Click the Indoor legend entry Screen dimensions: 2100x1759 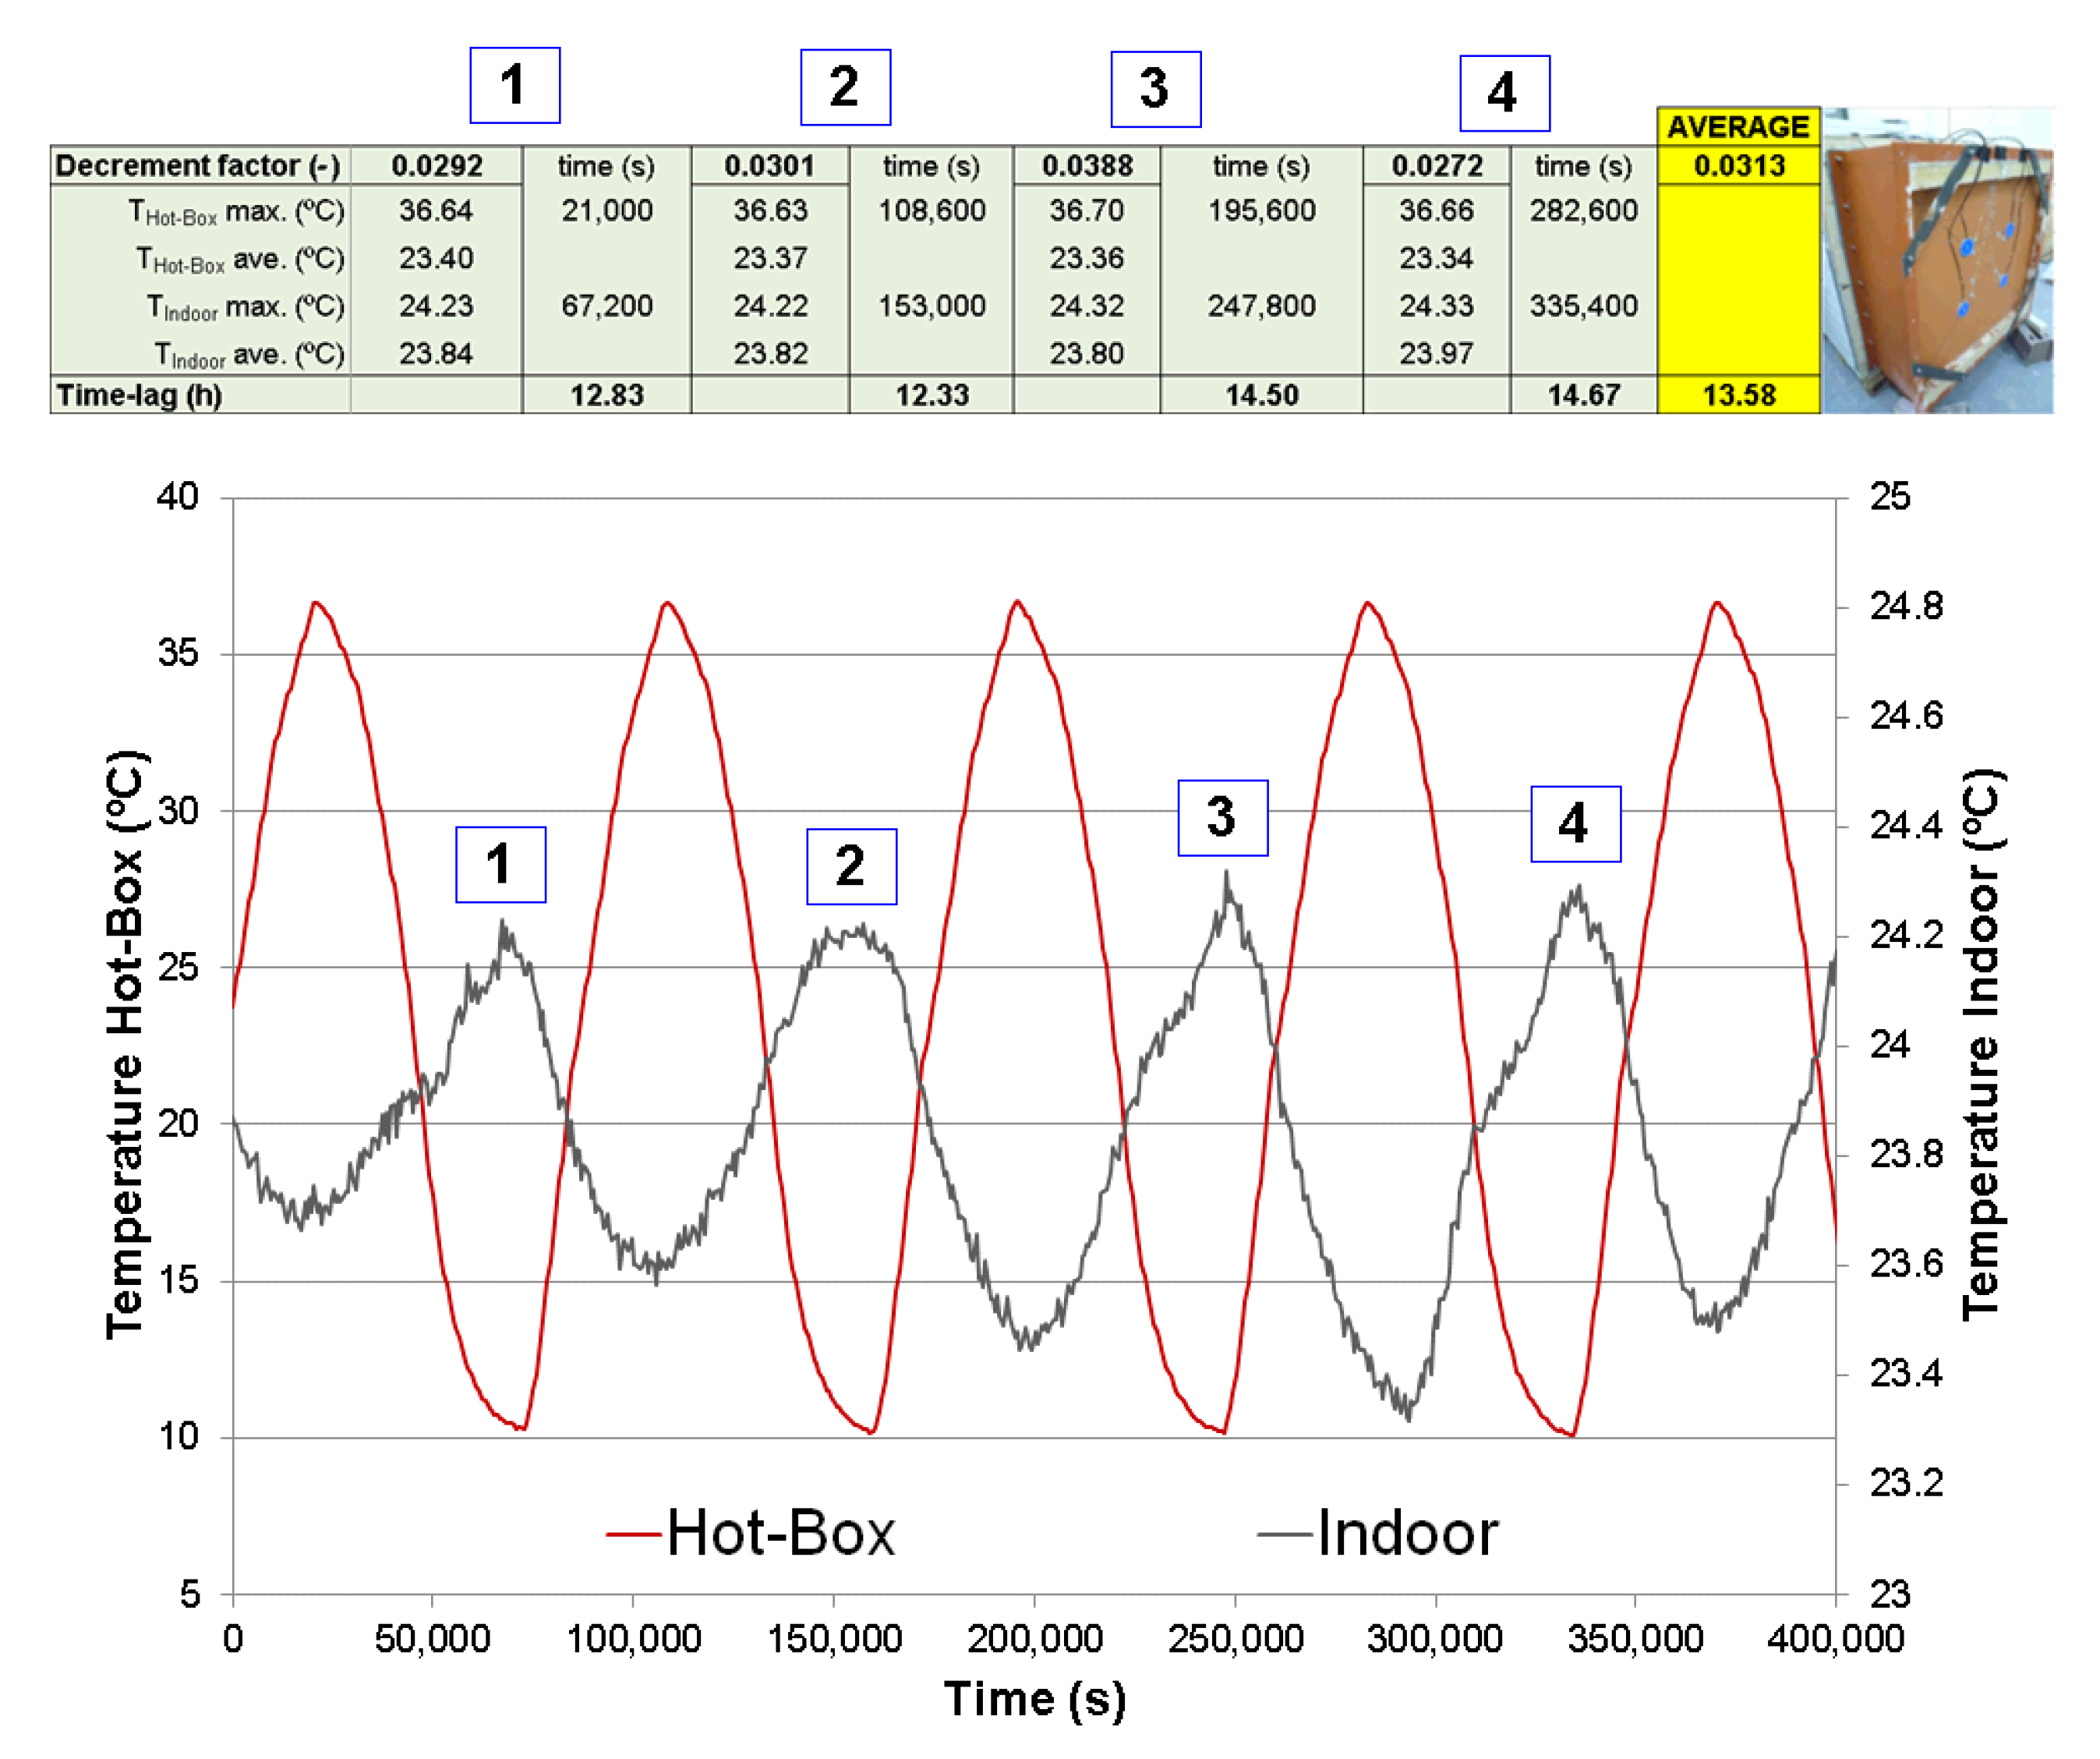tap(1380, 1533)
